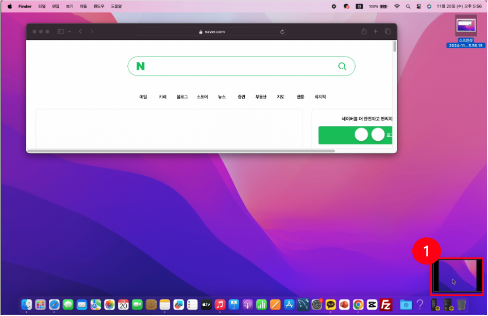Open Maps from the Dock
488x316 pixels.
point(95,305)
